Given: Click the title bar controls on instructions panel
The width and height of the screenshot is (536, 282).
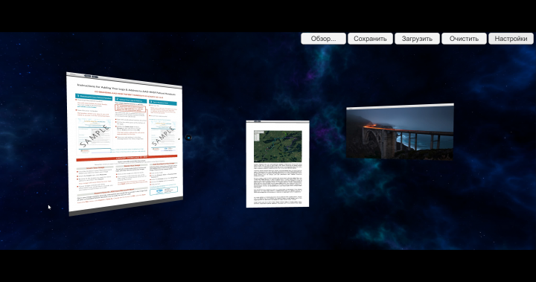Looking at the screenshot, I should click(x=91, y=76).
